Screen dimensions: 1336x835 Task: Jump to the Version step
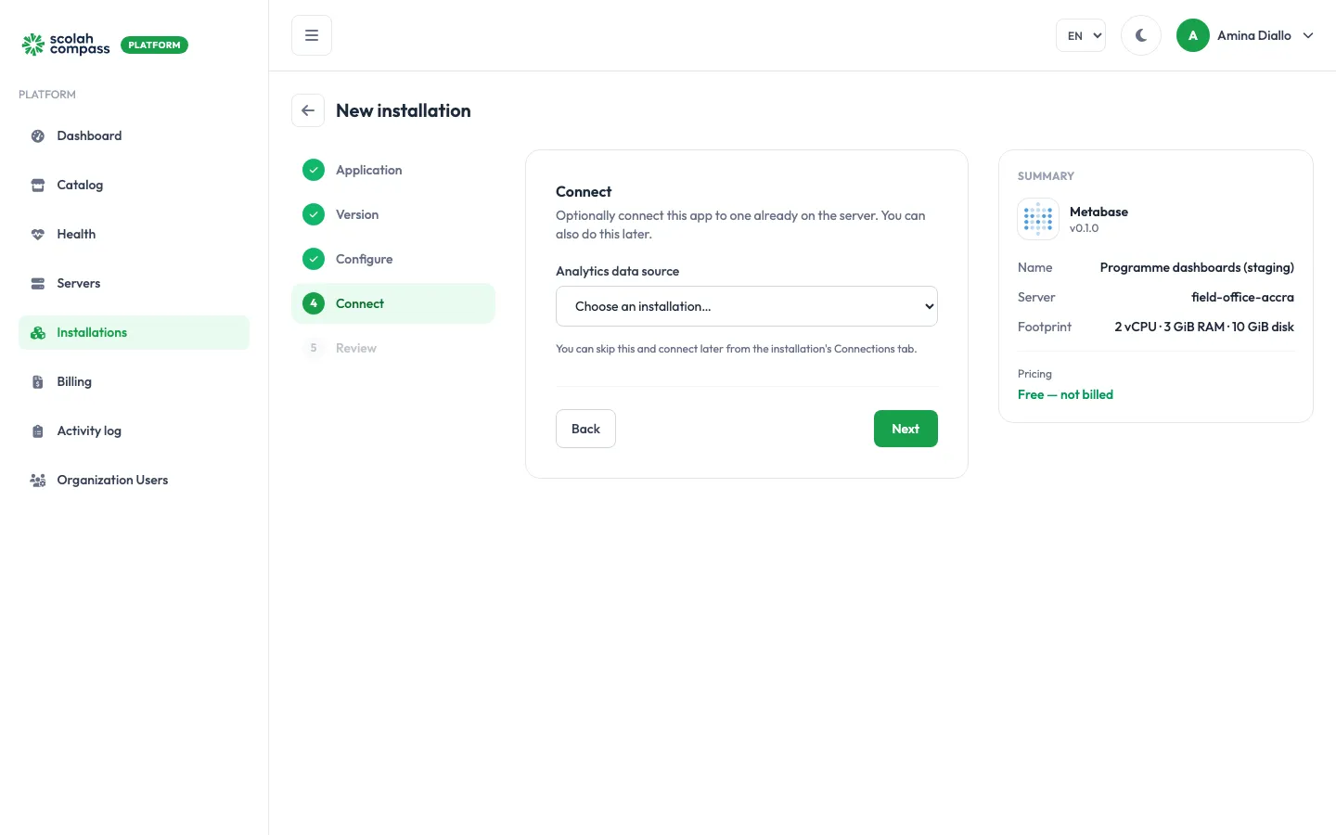(x=393, y=214)
